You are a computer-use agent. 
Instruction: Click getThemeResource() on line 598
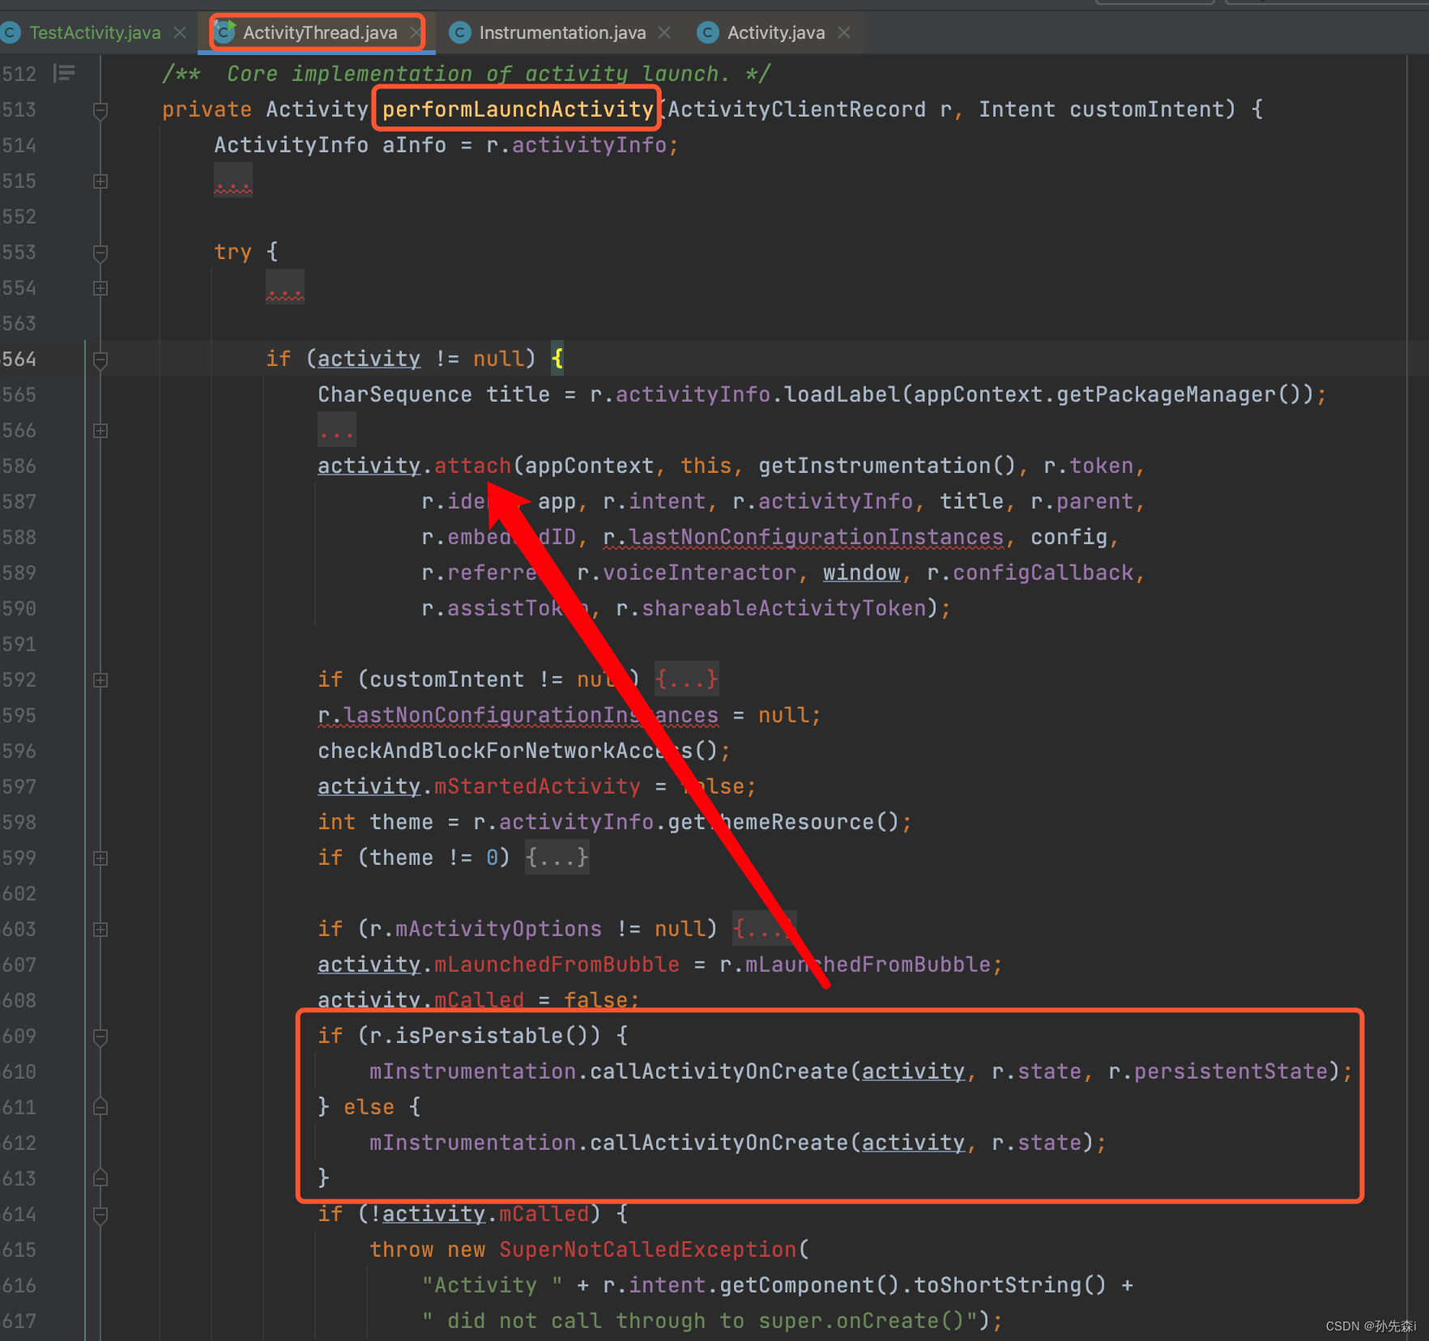(x=783, y=822)
